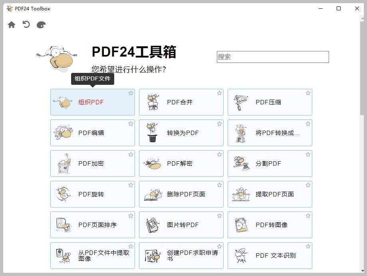
Task: Click the vertical scrollbar thumb
Action: point(362,68)
